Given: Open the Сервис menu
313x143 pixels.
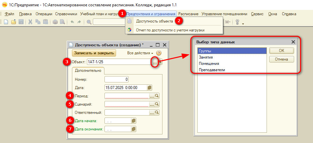Looking at the screenshot, I should tap(257, 14).
